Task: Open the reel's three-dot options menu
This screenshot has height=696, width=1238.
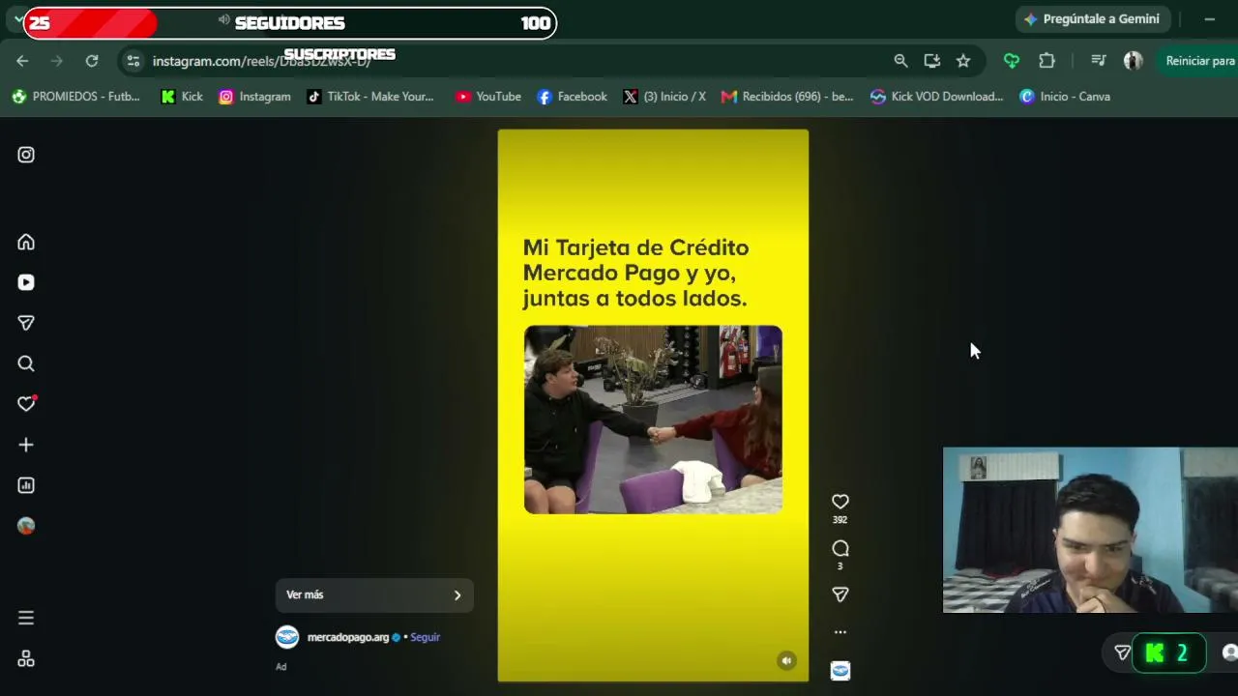Action: (840, 632)
